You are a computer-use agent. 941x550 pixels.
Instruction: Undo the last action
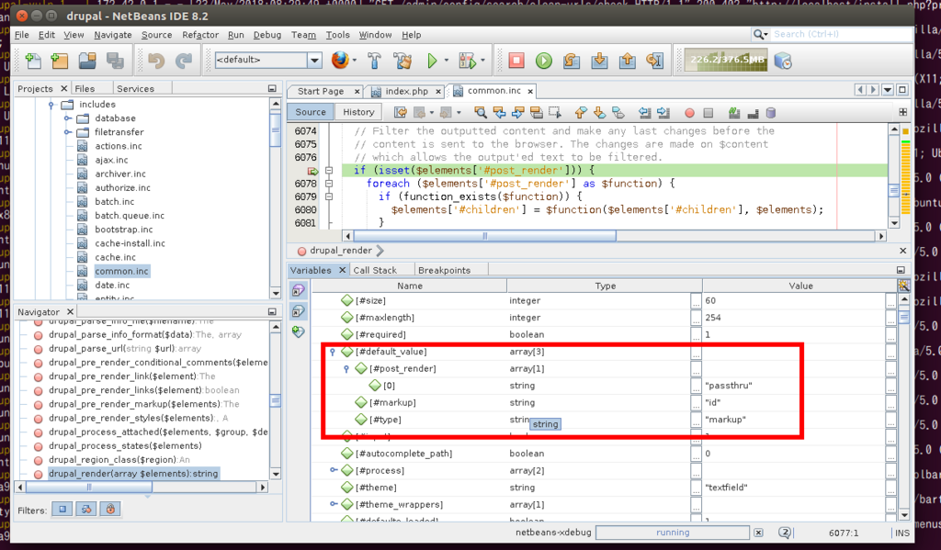point(155,60)
